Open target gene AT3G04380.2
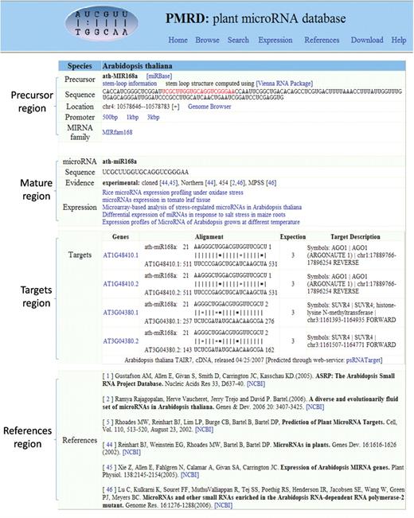 [x=121, y=341]
